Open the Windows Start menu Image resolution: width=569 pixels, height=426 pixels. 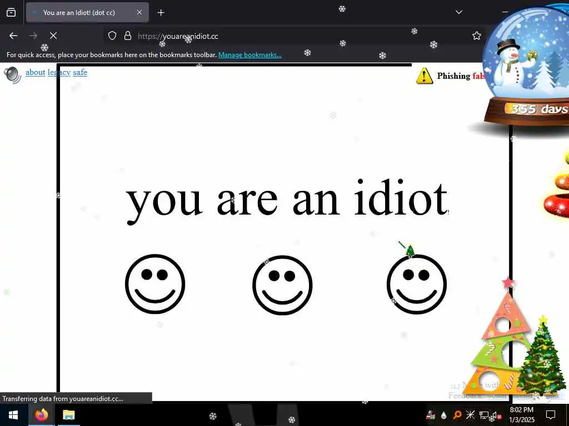pos(13,415)
